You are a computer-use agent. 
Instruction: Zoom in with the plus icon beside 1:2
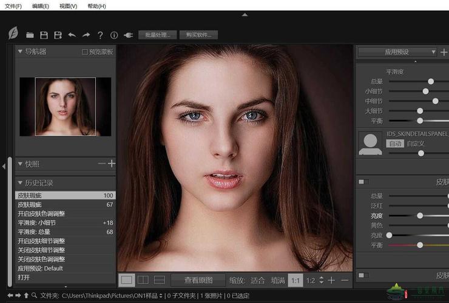click(331, 280)
